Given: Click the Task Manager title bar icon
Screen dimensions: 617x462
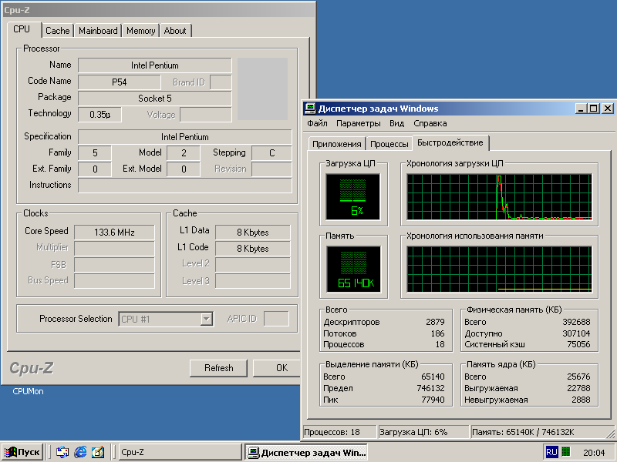Looking at the screenshot, I should (x=310, y=109).
